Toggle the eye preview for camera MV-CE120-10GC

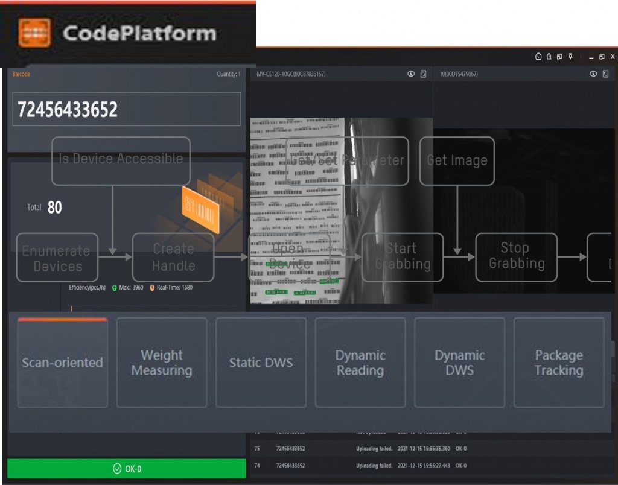411,74
